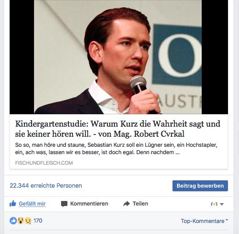Click the sad reaction emoji

point(28,221)
